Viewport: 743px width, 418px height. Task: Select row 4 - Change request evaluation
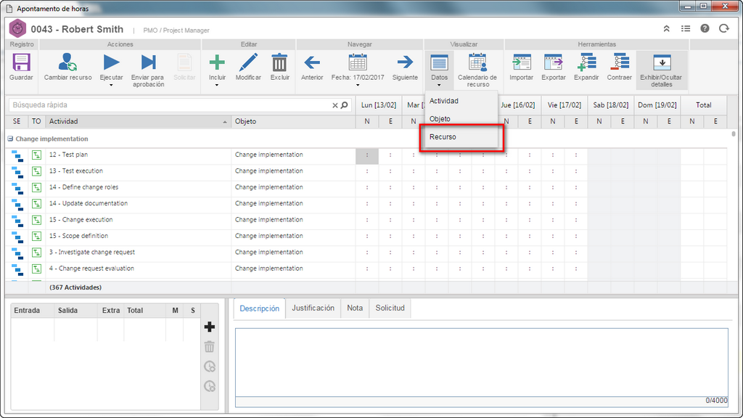(366, 269)
